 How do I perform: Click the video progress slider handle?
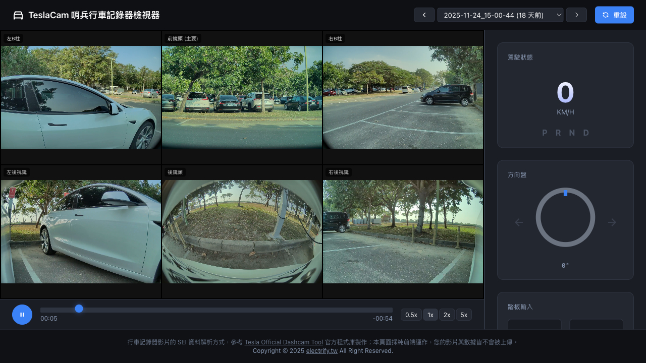tap(79, 309)
